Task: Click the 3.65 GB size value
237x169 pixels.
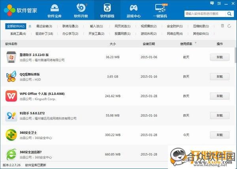Action: [113, 76]
